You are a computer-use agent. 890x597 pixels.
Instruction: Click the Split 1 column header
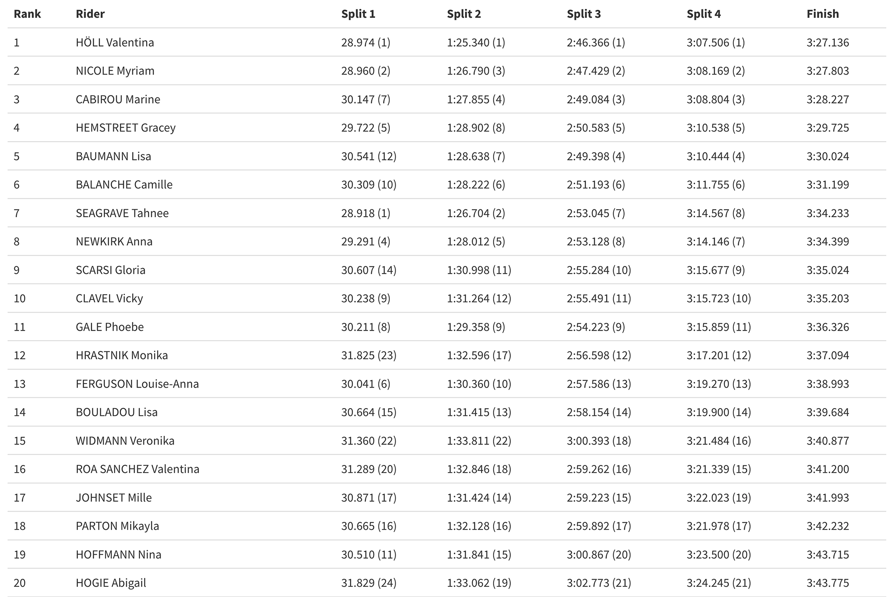pyautogui.click(x=358, y=14)
